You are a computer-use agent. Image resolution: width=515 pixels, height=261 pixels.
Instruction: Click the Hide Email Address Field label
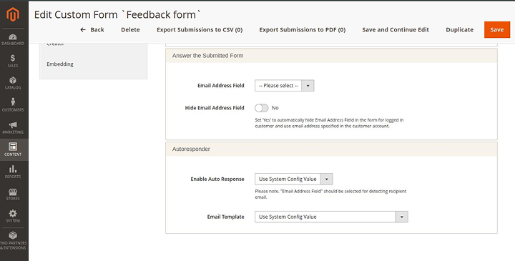tap(215, 108)
